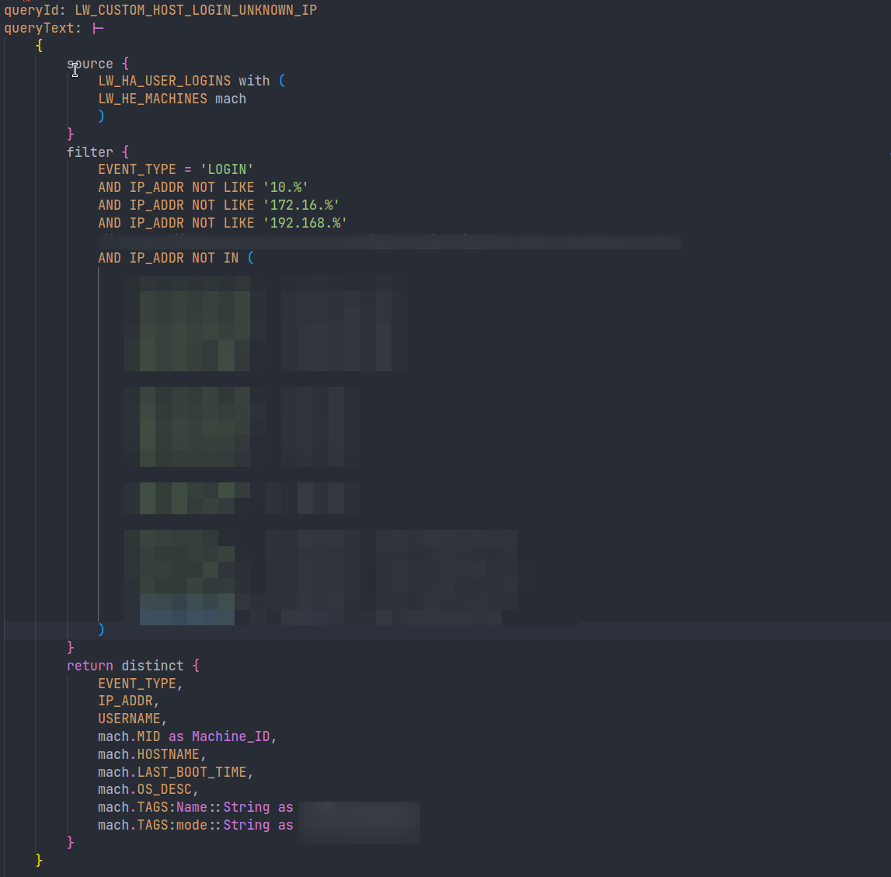Image resolution: width=891 pixels, height=877 pixels.
Task: Click the filter keyword
Action: 90,152
